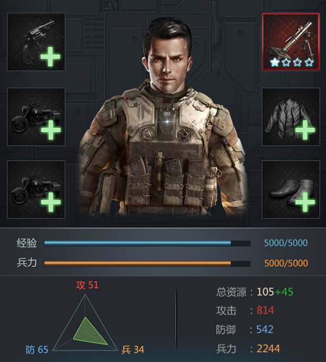Tap the green plus on the boots slot
The image size is (326, 362).
click(x=305, y=202)
